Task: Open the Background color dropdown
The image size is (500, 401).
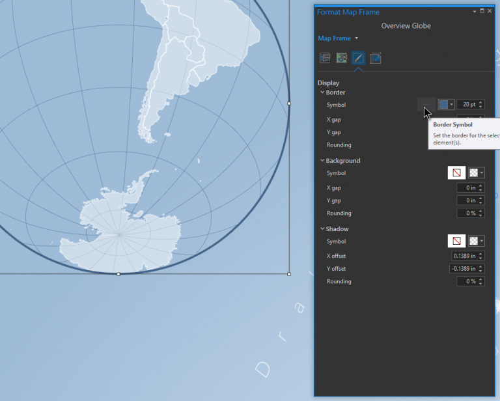Action: [477, 173]
